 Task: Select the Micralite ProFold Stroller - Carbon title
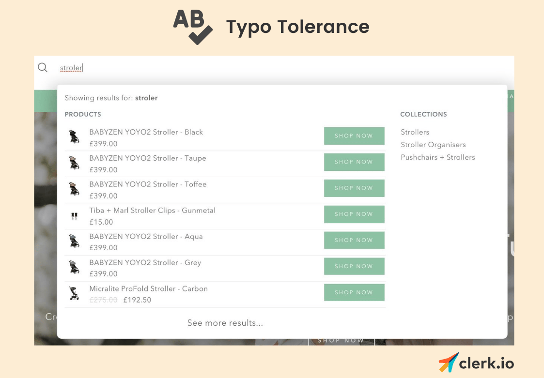149,288
